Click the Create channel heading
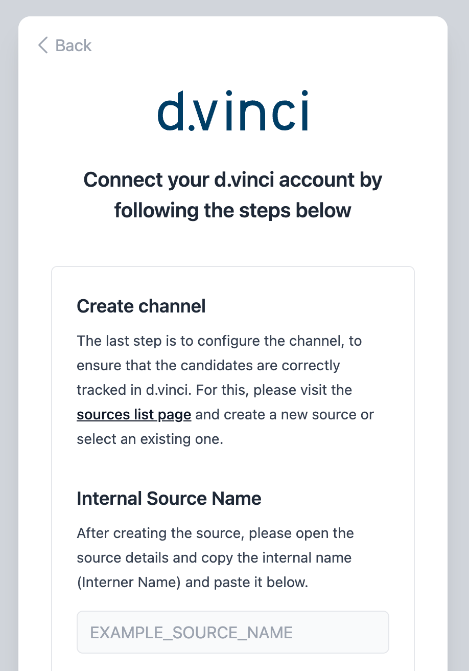Screen dimensions: 469x671 coord(141,306)
